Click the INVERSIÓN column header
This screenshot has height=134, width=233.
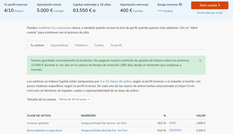[x=88, y=115]
